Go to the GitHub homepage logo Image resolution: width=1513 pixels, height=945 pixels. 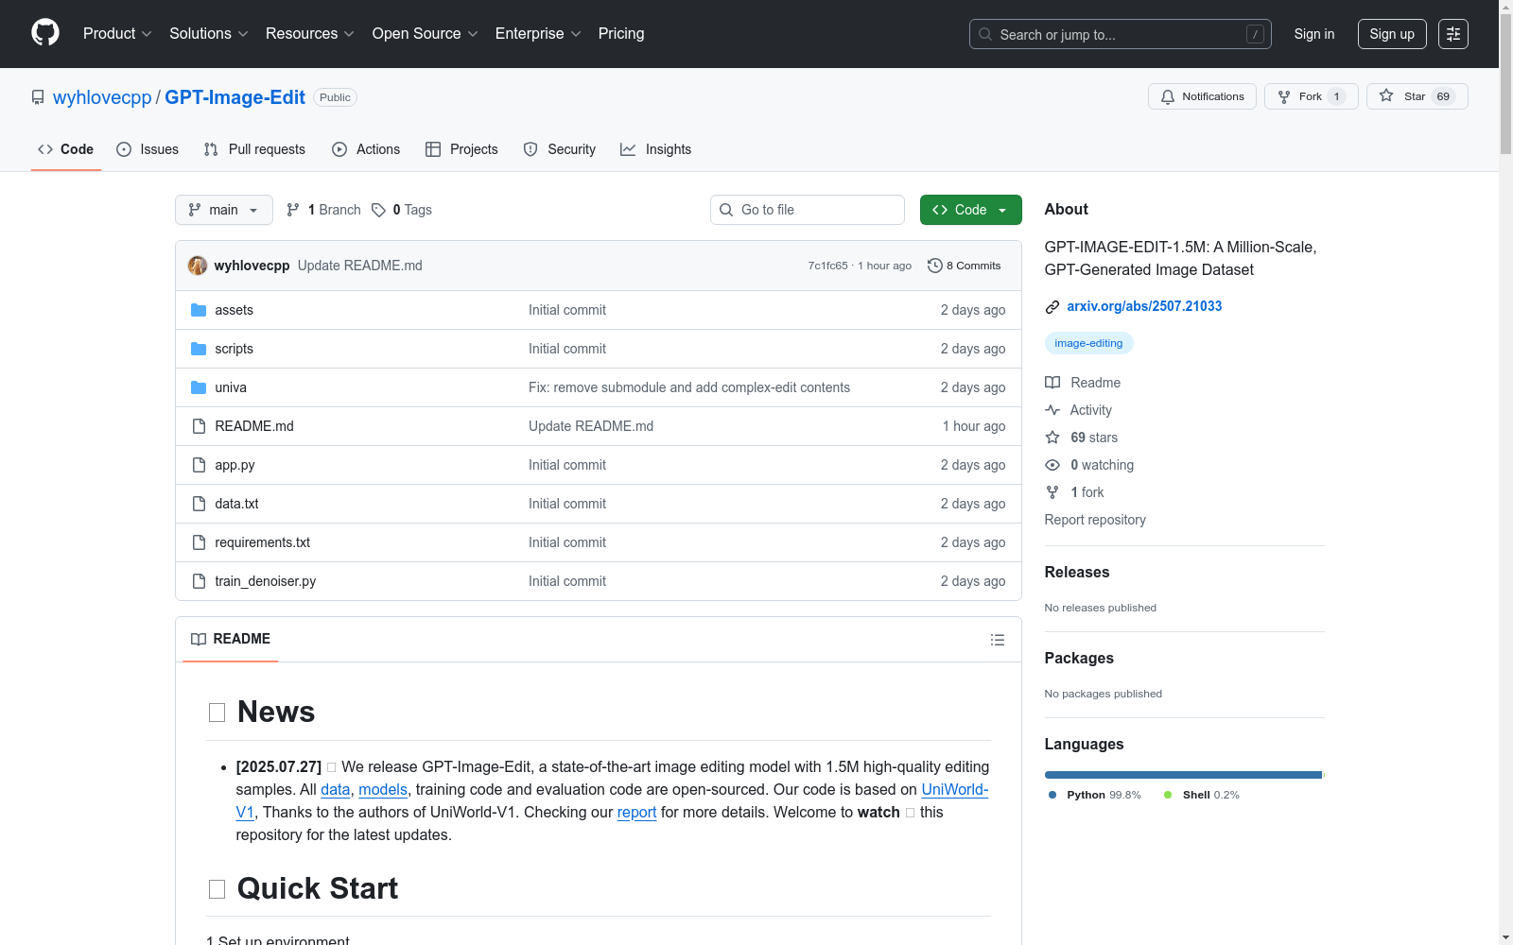pos(45,33)
